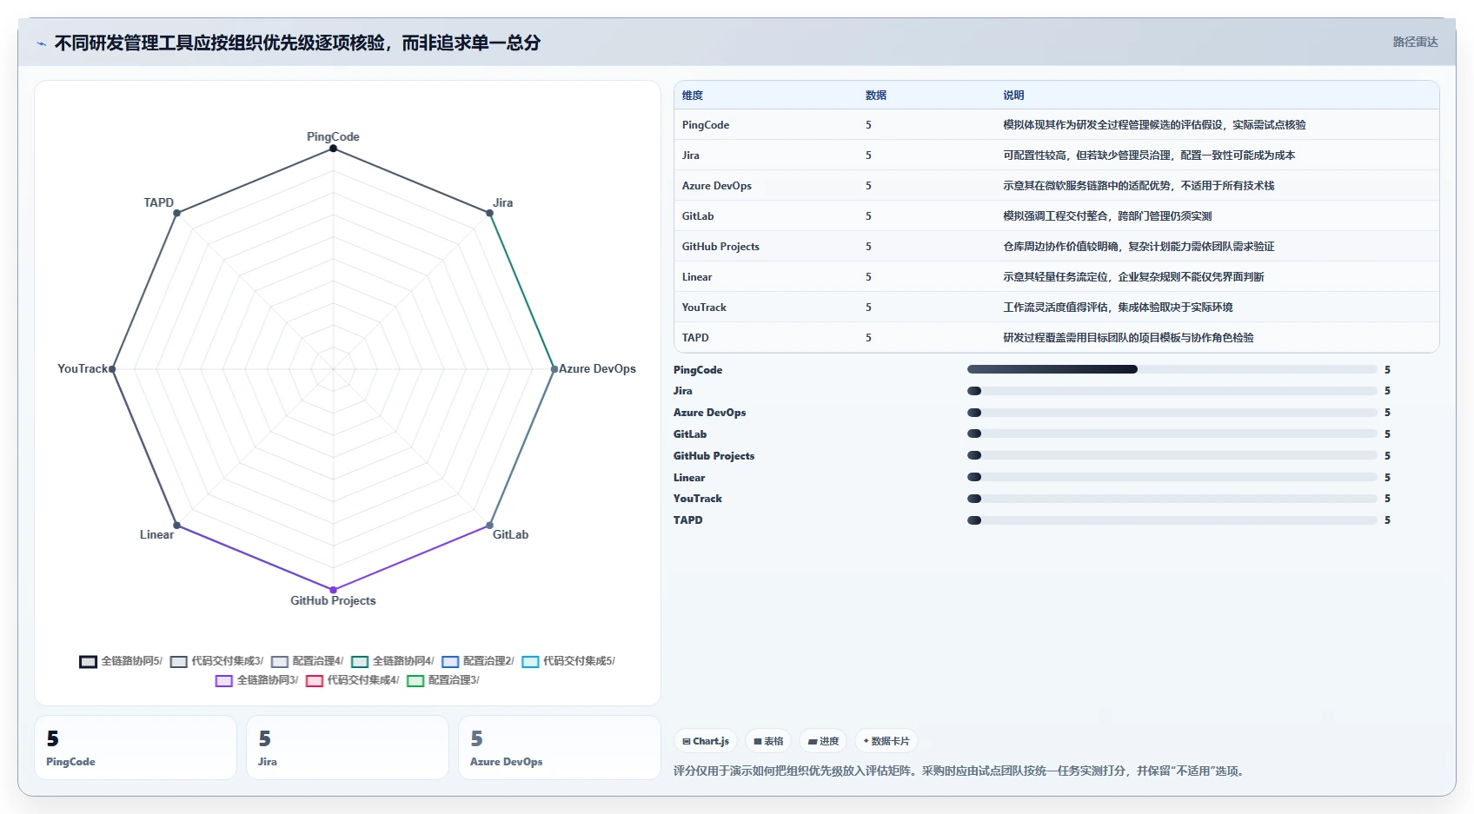Click the small icon before the title

[41, 43]
